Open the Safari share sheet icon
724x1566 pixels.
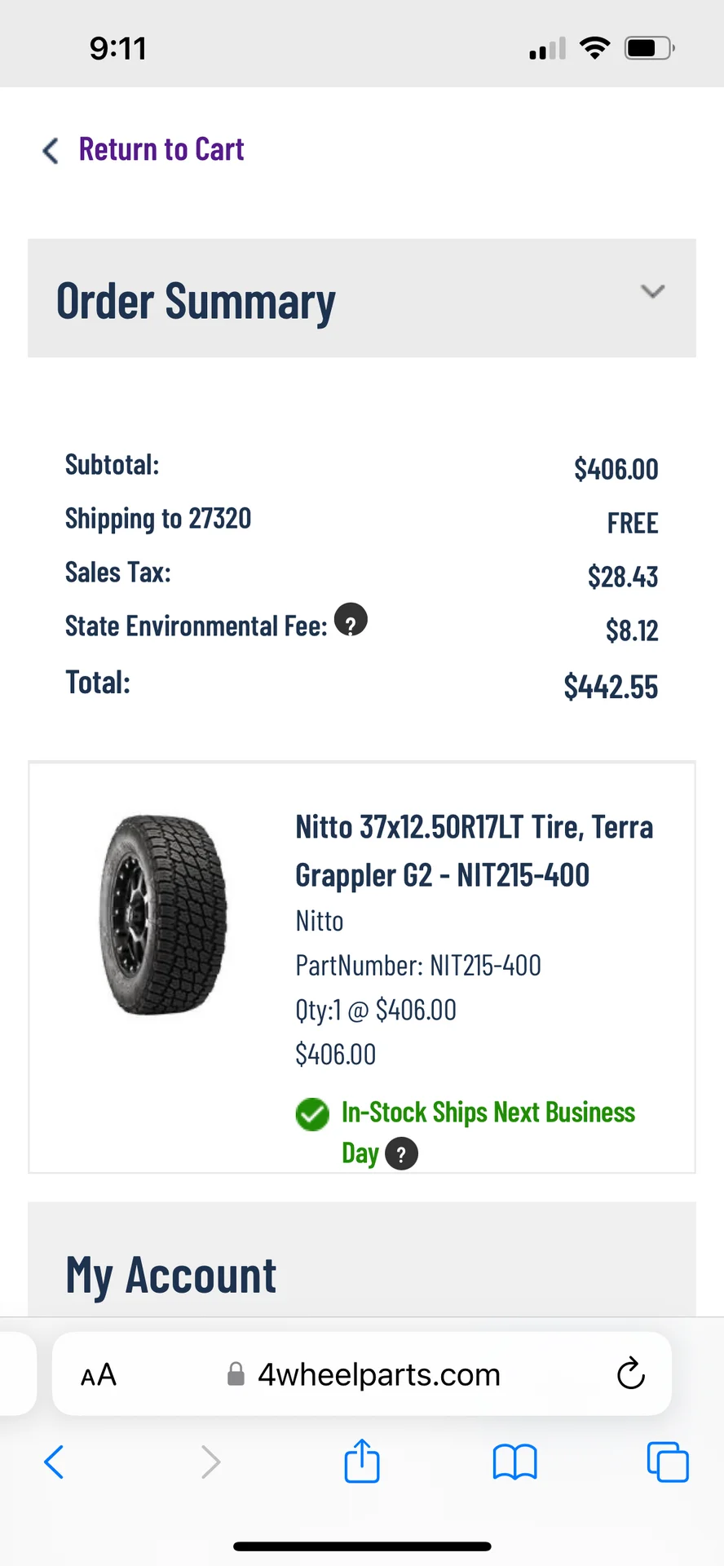click(362, 1460)
